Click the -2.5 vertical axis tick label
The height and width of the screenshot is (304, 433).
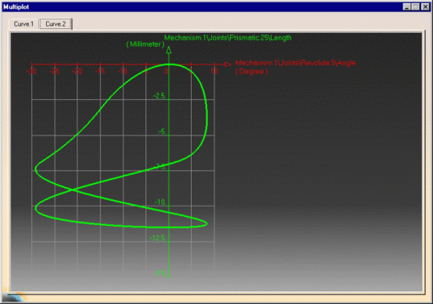point(160,96)
